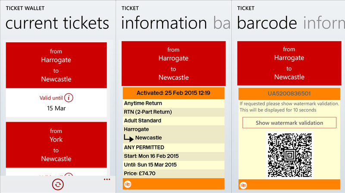Viewport: 345px width, 193px height.
Task: Open the three-dots more menu
Action: point(107,179)
